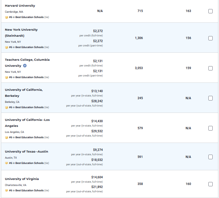Click the ranking badge icon under New York University
This screenshot has height=198, width=219.
[6, 47]
